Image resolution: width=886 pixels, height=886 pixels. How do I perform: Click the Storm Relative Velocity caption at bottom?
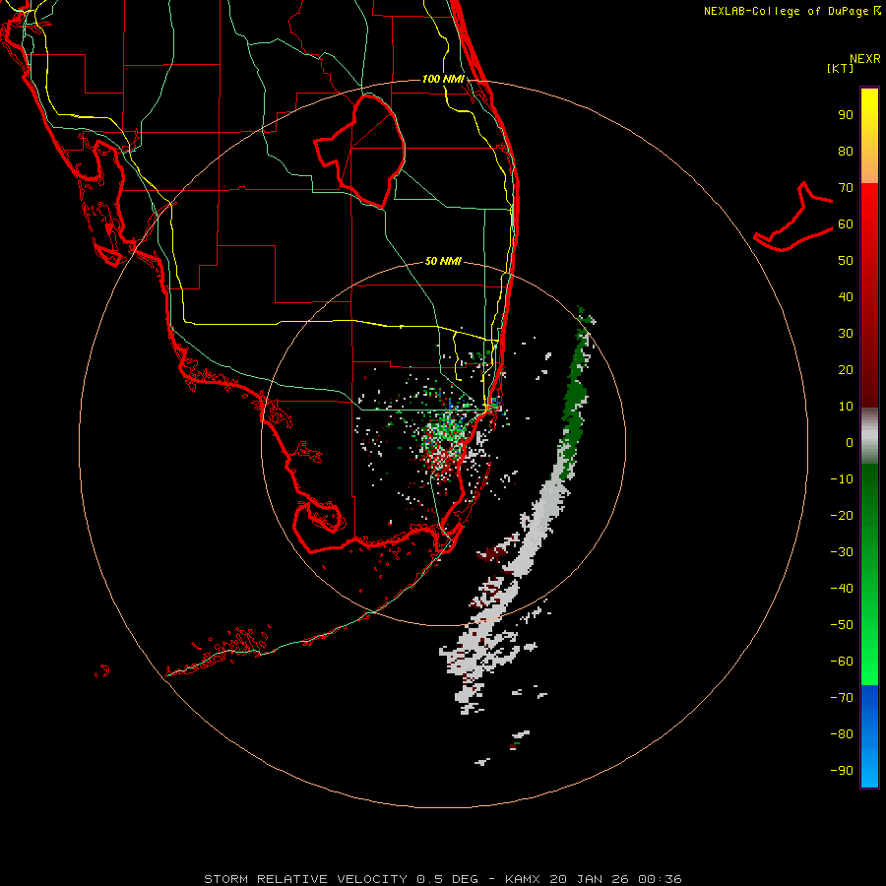(442, 879)
